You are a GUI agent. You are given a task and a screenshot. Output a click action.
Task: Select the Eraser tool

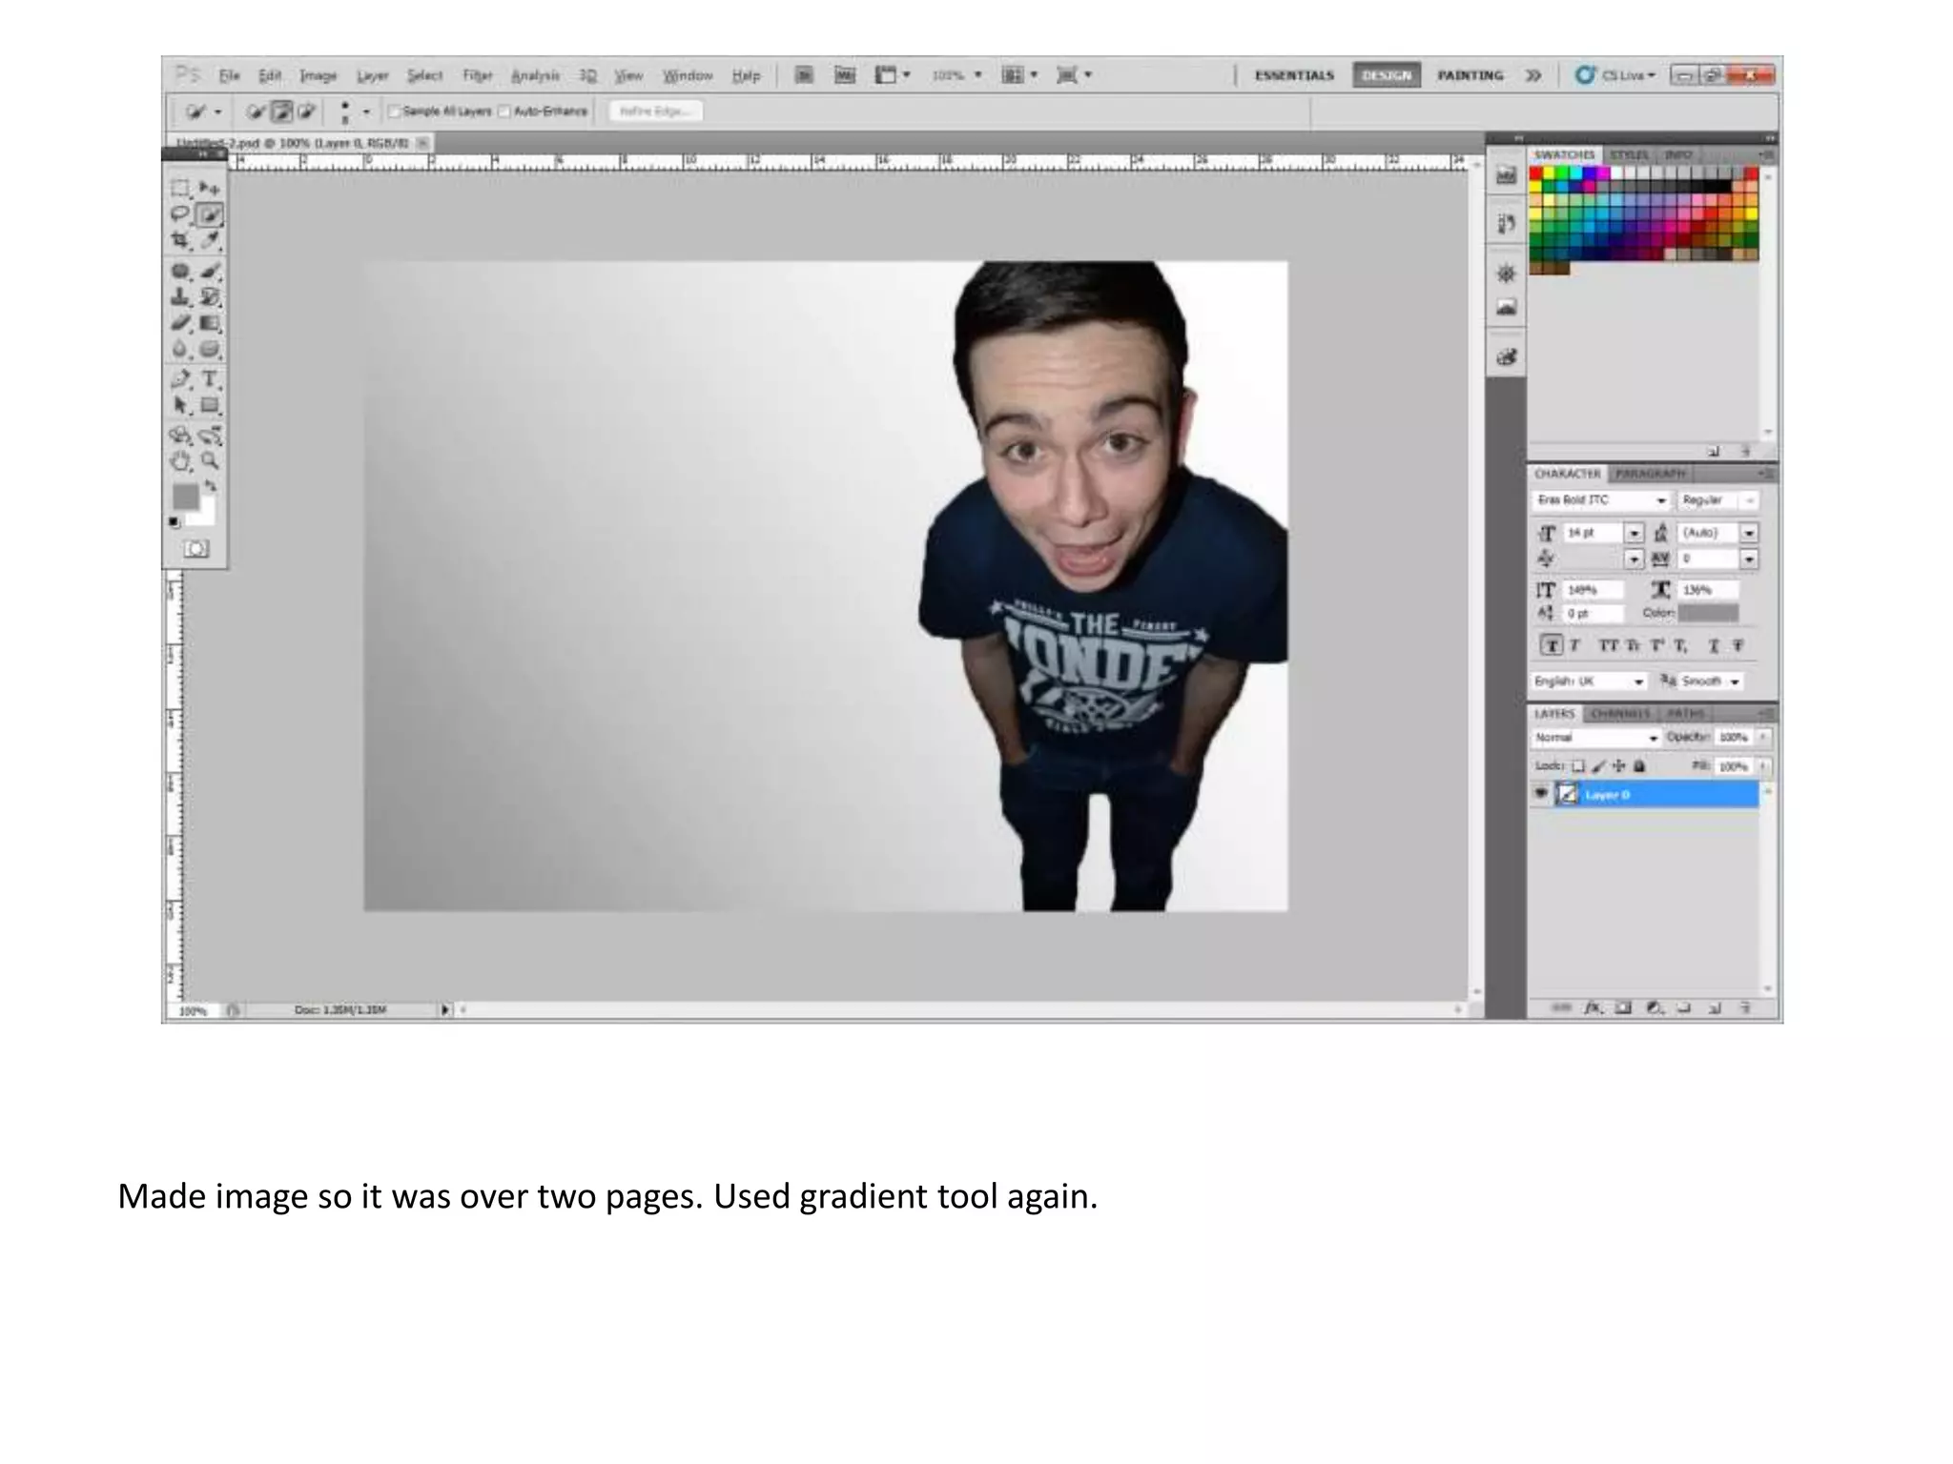[x=180, y=323]
